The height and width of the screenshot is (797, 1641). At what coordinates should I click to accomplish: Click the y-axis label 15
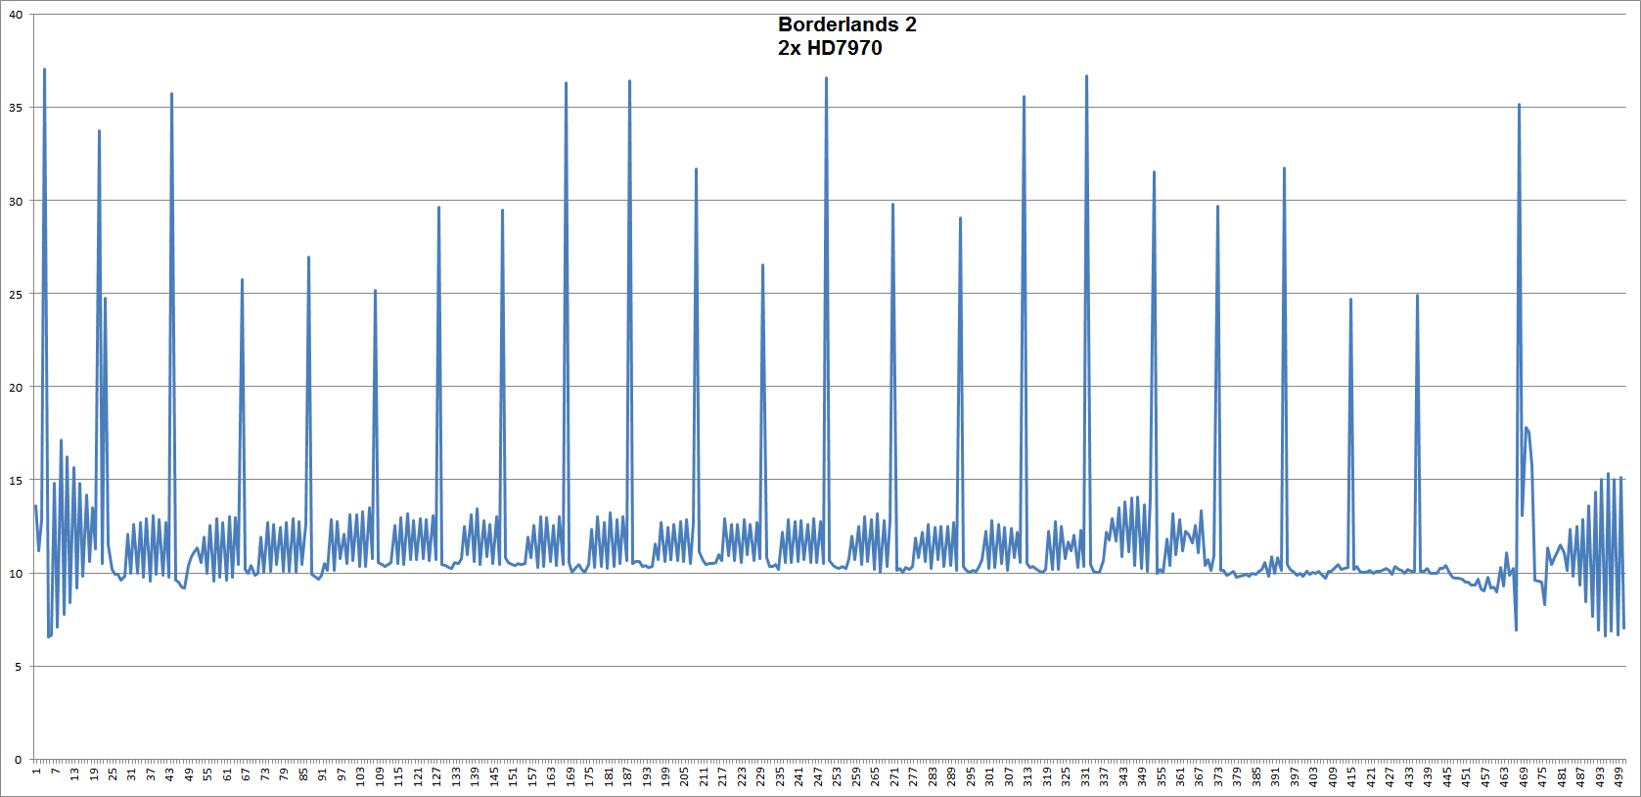(16, 480)
